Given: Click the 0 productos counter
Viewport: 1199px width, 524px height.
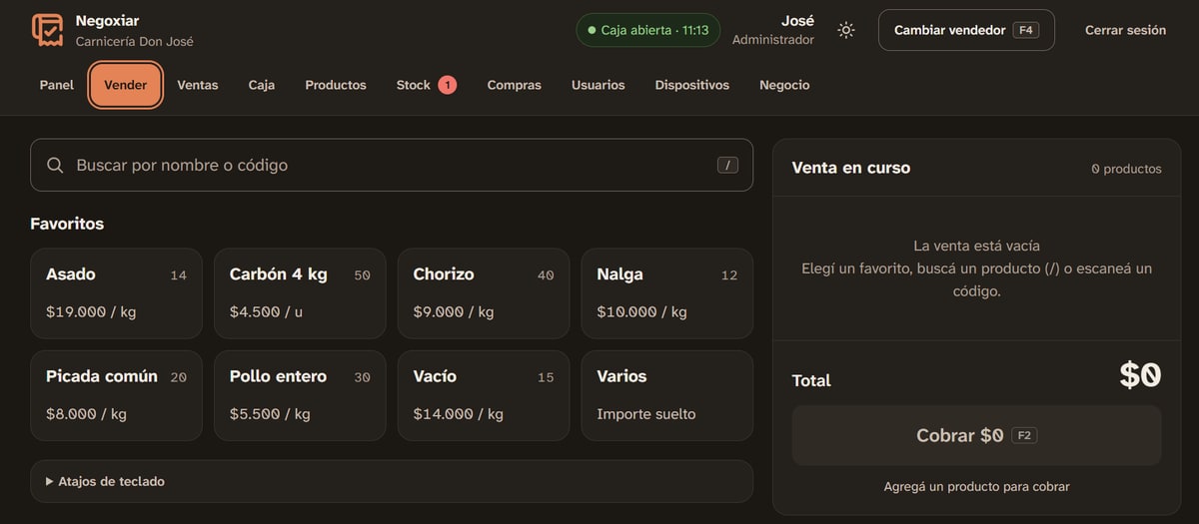Looking at the screenshot, I should tap(1126, 169).
